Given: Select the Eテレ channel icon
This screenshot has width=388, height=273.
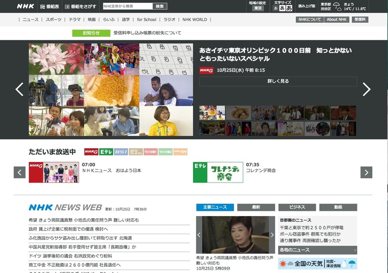Looking at the screenshot, I should click(106, 152).
